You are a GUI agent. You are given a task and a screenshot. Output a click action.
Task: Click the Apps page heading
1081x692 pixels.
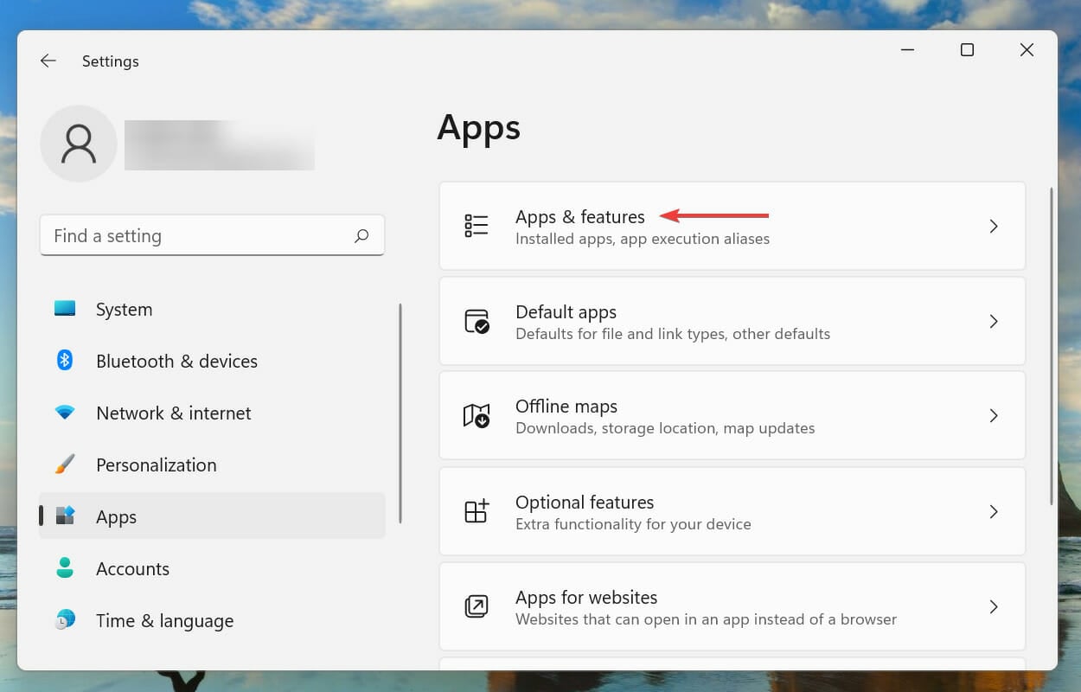(x=479, y=128)
